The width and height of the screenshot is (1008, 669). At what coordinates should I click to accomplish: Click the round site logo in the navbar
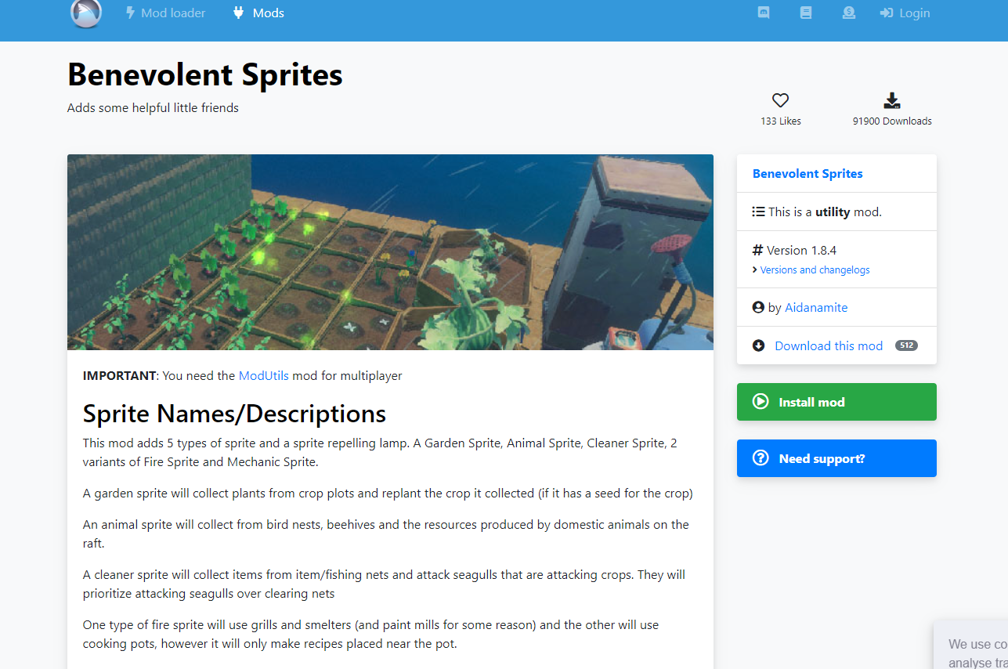[85, 13]
